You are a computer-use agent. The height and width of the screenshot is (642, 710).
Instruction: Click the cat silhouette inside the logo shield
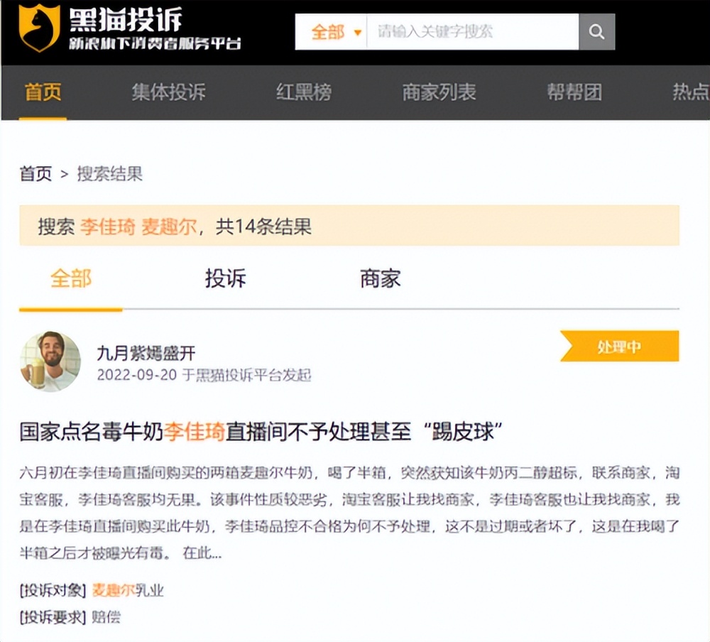point(37,28)
